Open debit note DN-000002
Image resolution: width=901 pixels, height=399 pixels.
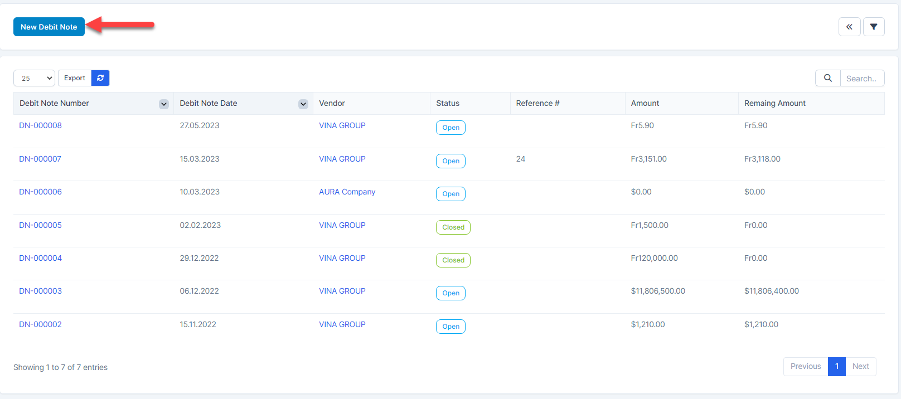click(x=40, y=324)
